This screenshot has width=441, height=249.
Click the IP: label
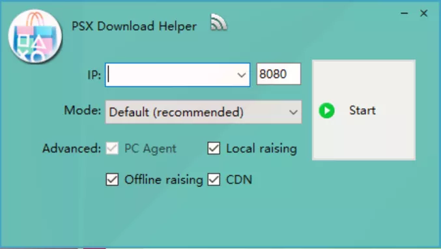pos(94,75)
